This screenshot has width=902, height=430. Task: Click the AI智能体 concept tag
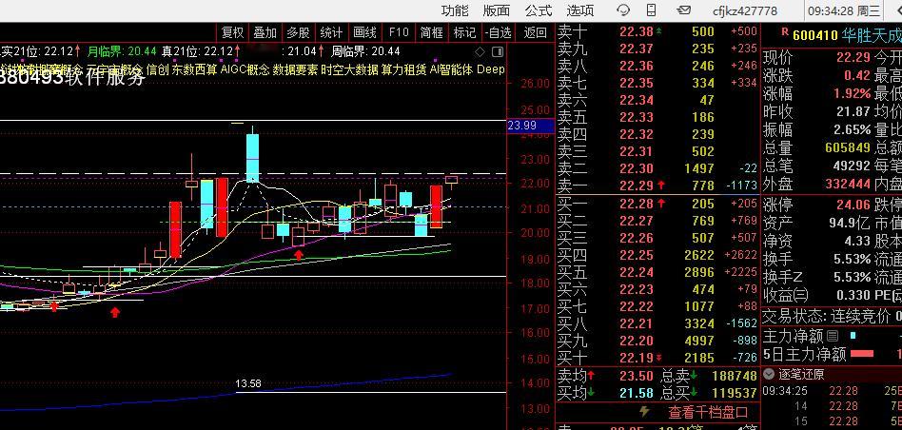[x=451, y=69]
